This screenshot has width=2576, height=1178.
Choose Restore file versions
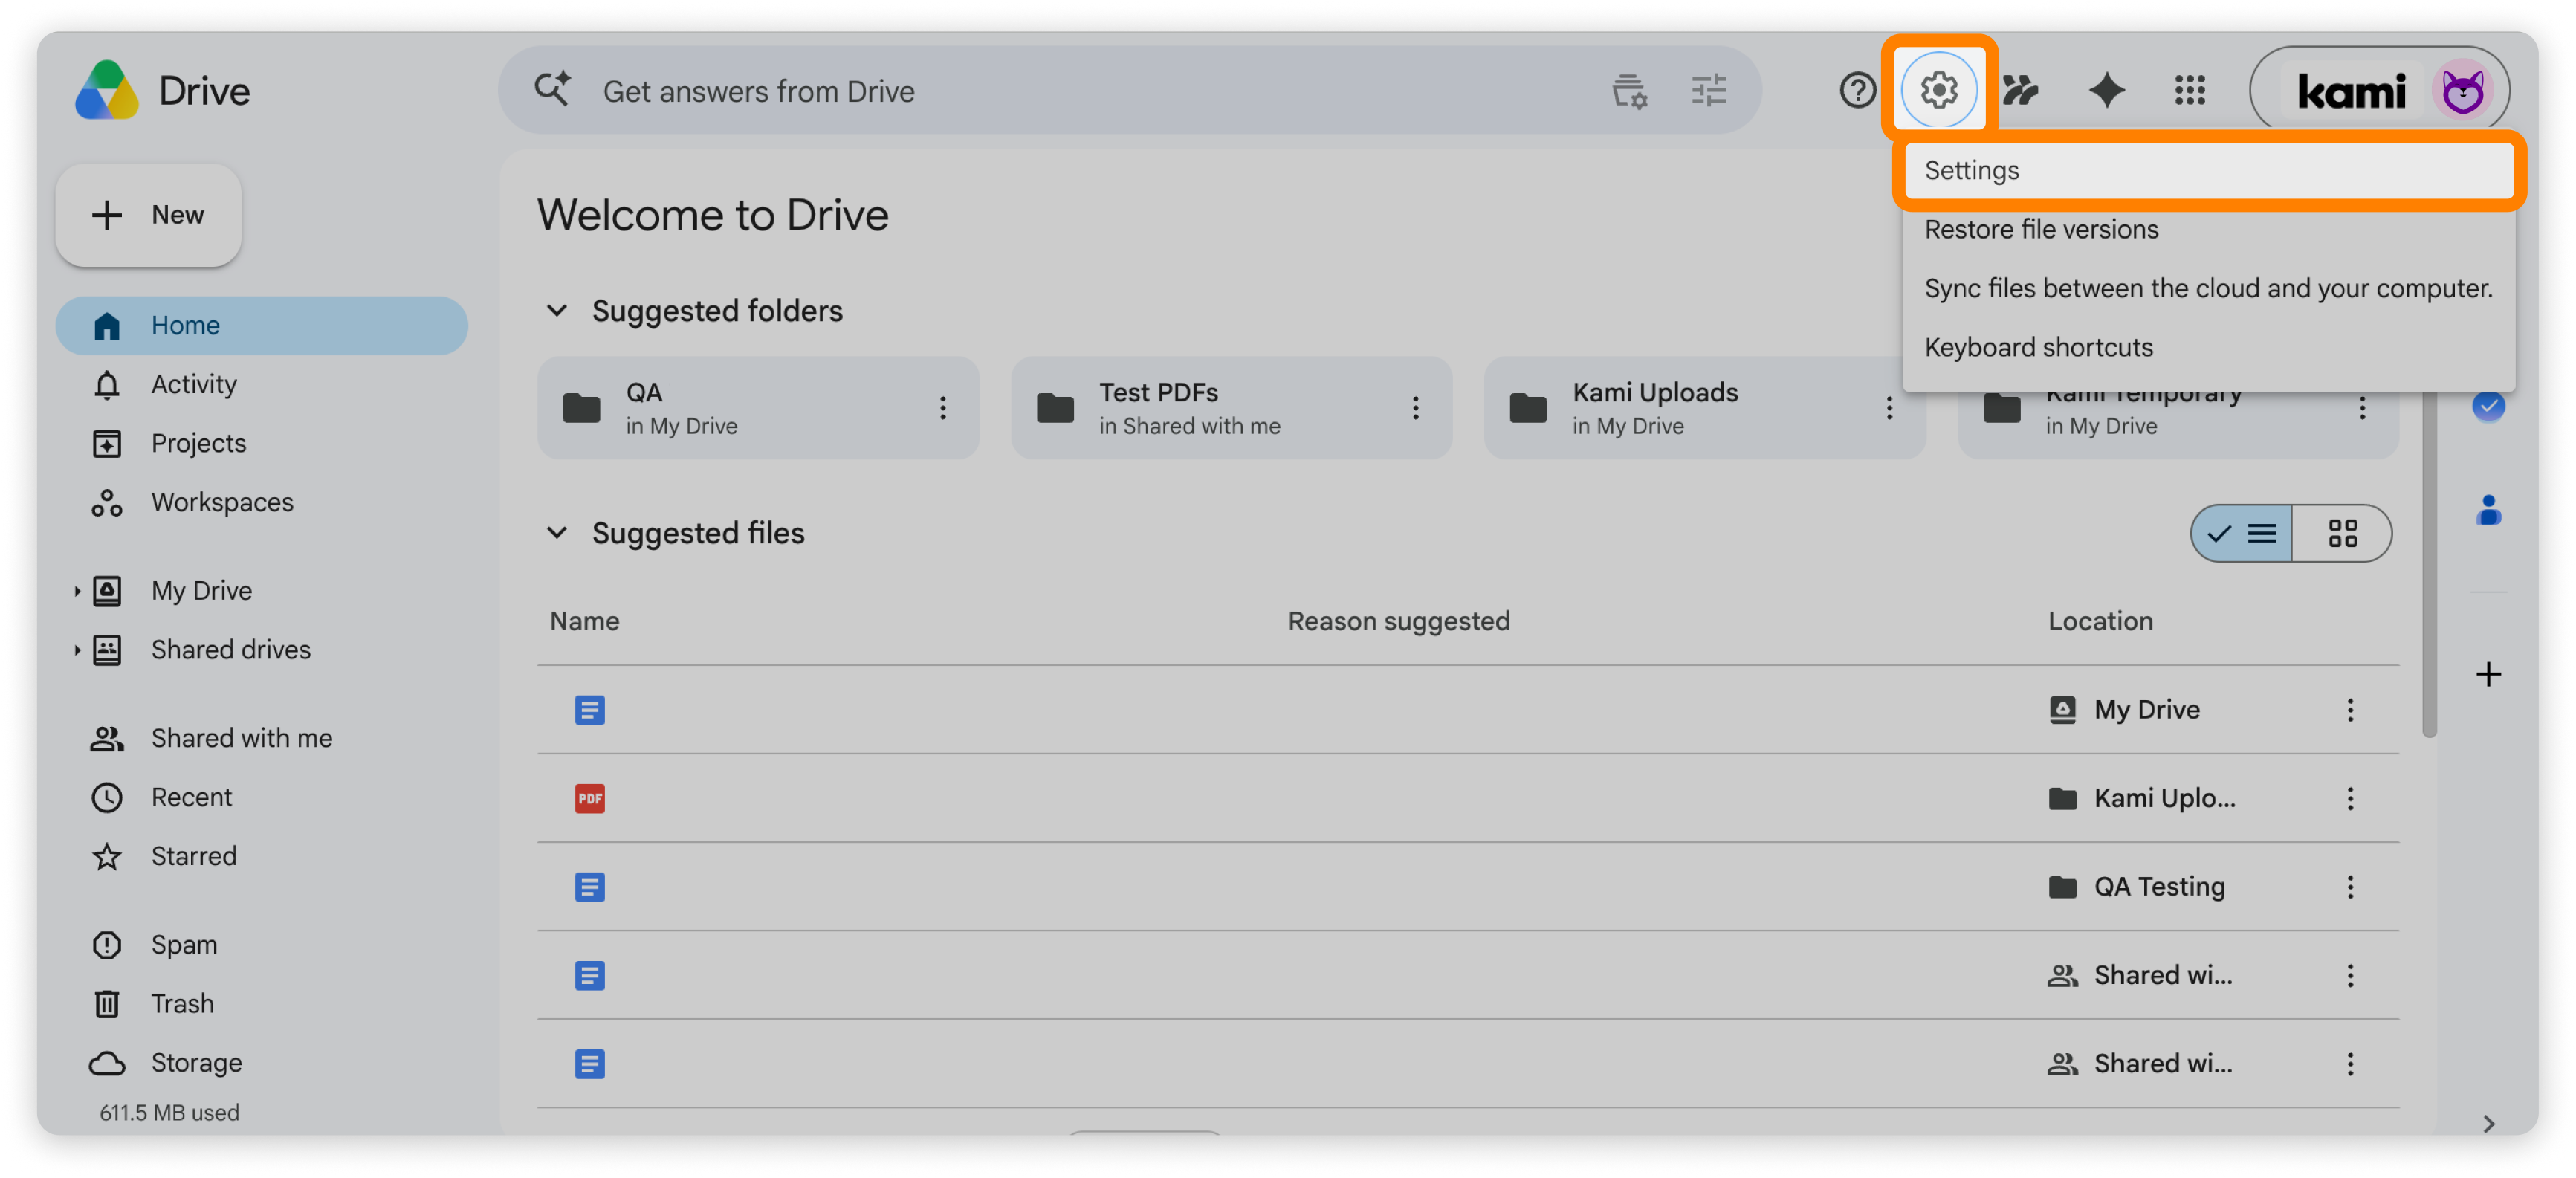[2208, 229]
